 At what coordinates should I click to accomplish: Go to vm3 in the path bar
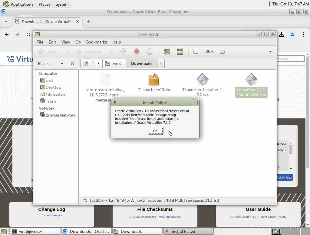114,63
